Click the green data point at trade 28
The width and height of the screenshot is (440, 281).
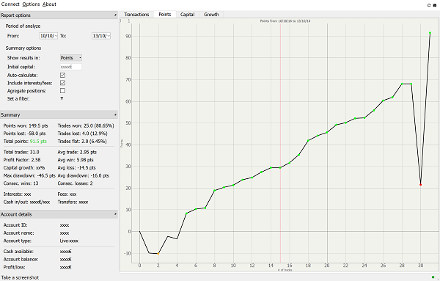402,84
